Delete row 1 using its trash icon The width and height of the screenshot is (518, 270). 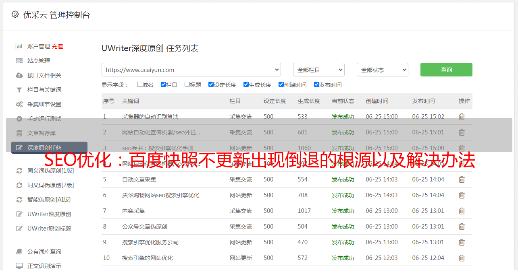pyautogui.click(x=462, y=117)
